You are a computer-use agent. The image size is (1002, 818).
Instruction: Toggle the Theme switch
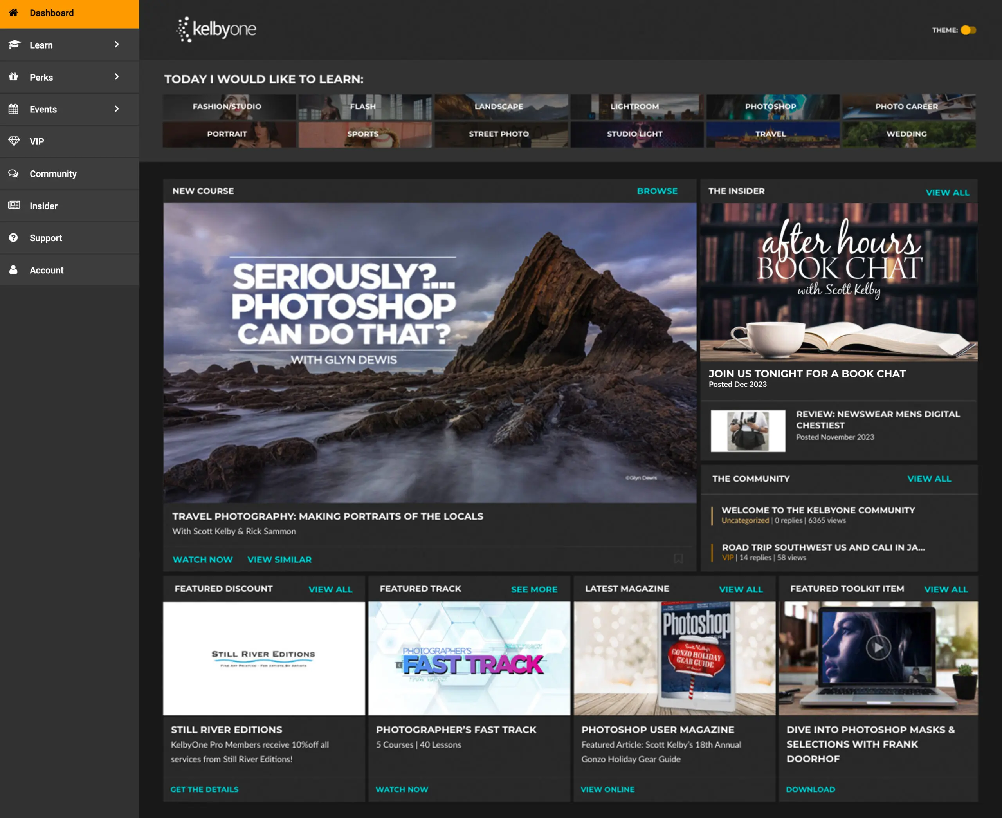[x=968, y=30]
